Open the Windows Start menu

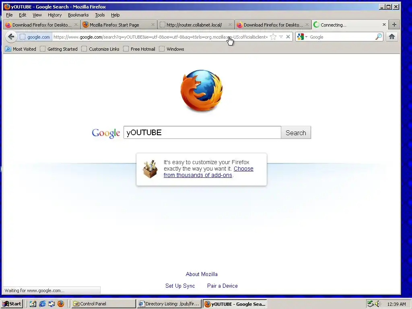[x=12, y=304]
